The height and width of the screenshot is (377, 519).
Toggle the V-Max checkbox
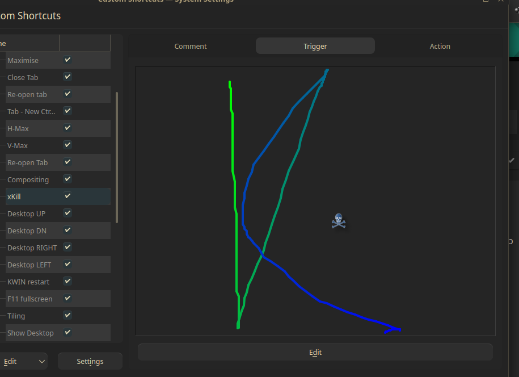67,145
